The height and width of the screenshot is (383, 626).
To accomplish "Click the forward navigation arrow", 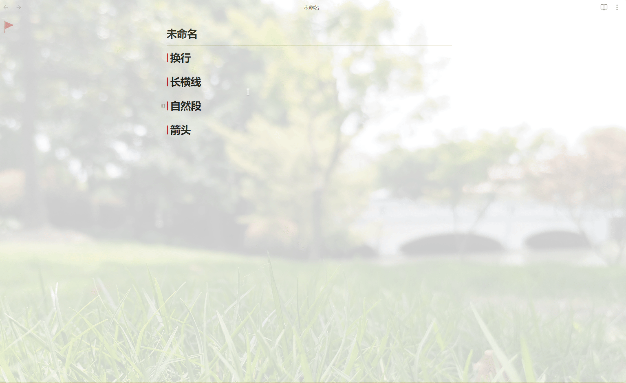I will 19,7.
